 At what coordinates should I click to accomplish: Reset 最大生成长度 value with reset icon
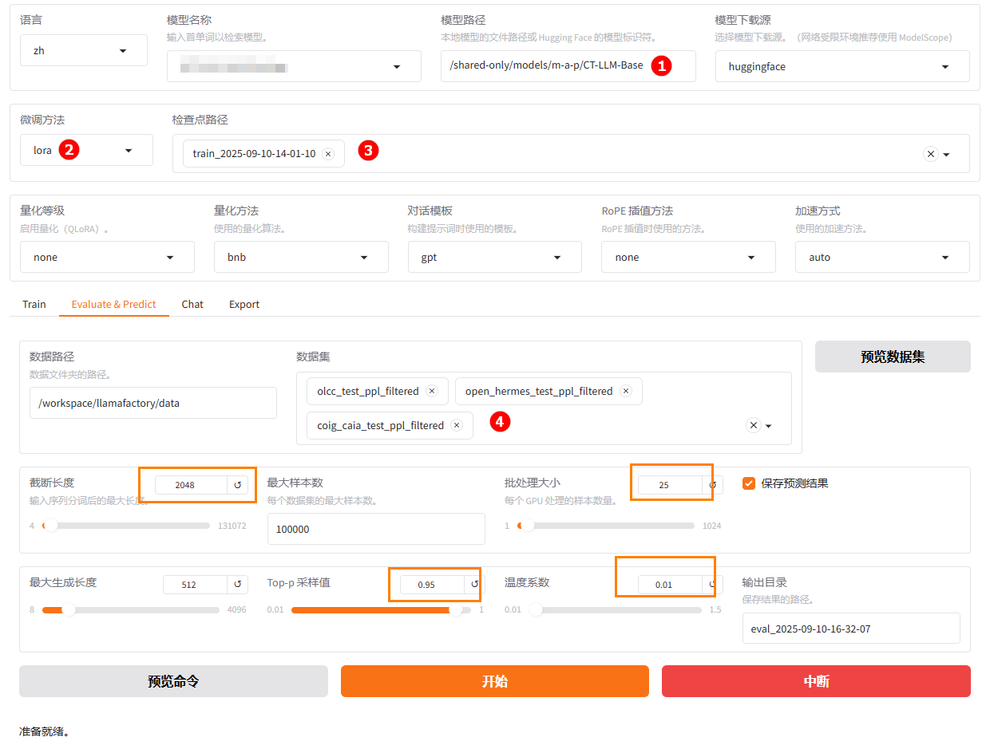pos(237,585)
